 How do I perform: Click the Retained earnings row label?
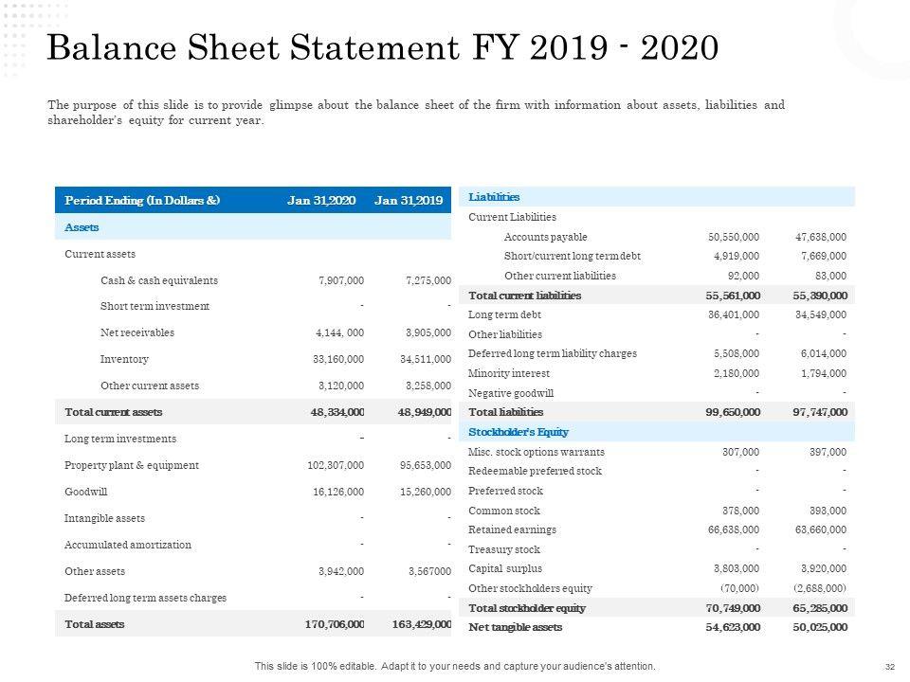512,529
